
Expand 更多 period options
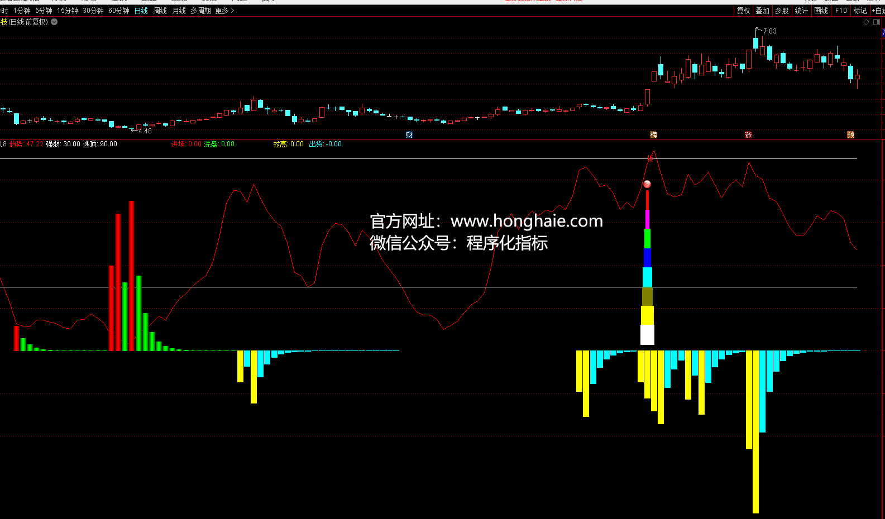224,11
